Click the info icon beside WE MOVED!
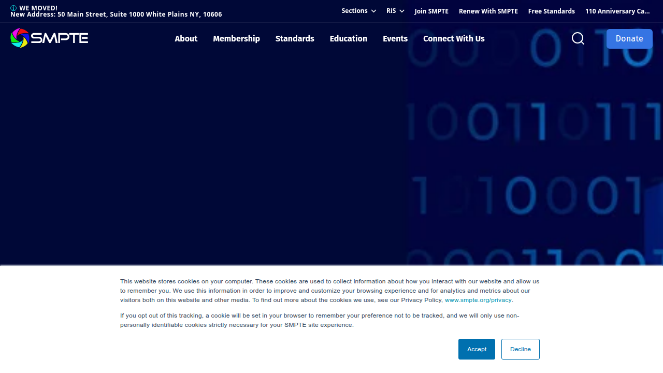The width and height of the screenshot is (663, 373). 13,8
